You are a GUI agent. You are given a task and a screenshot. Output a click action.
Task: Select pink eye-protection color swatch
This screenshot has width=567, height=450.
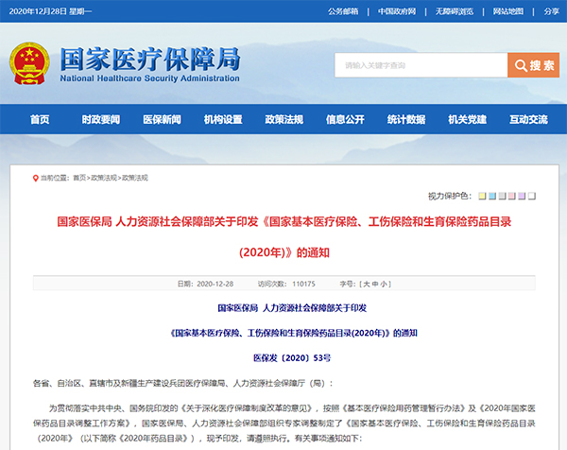coord(511,196)
